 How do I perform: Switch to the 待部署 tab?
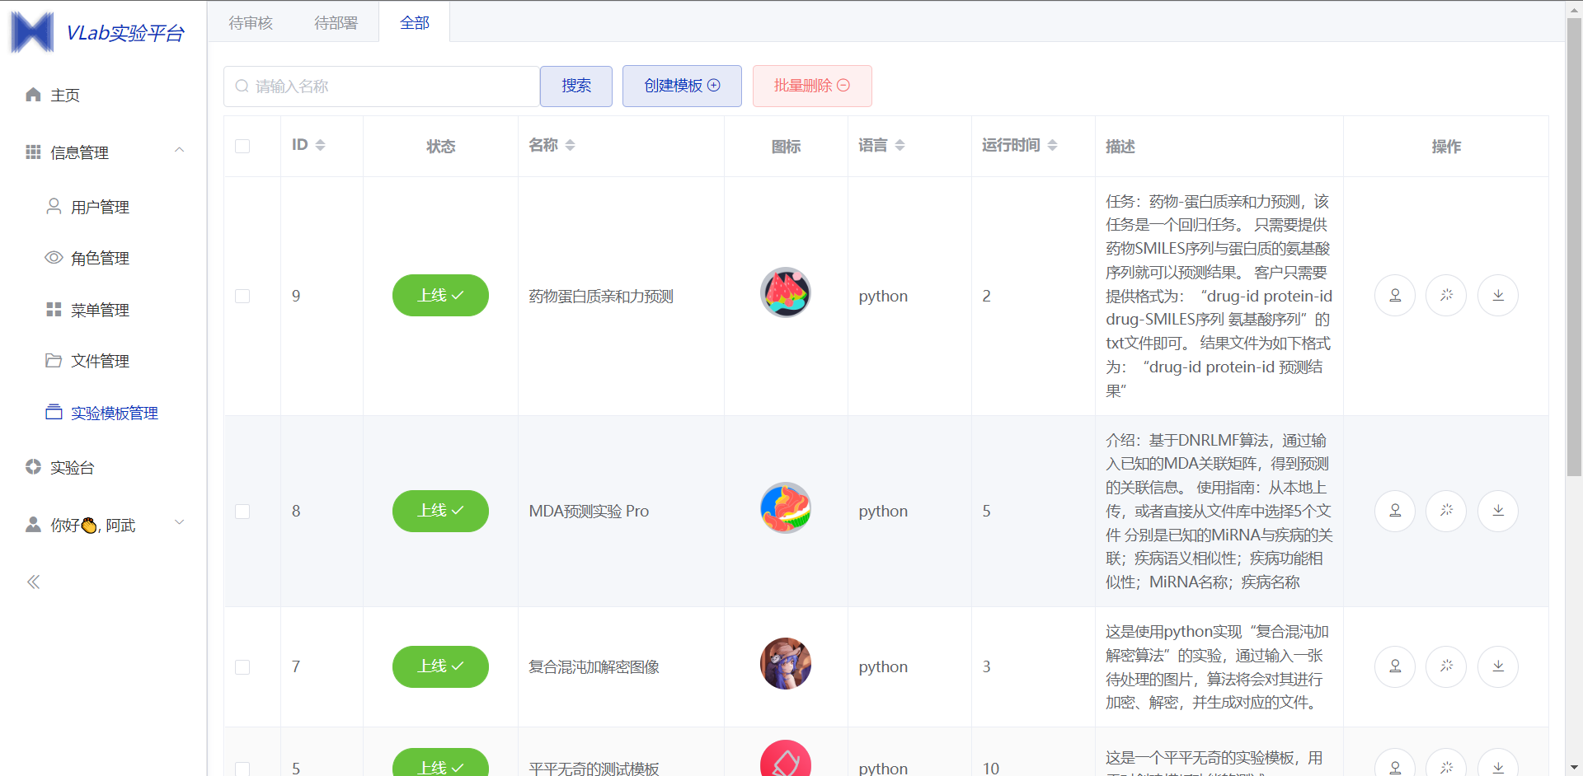[x=336, y=22]
